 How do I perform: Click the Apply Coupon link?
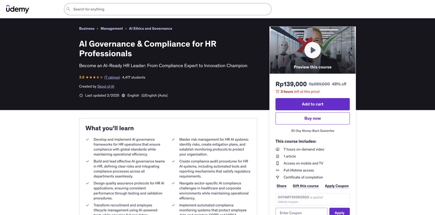tap(337, 186)
